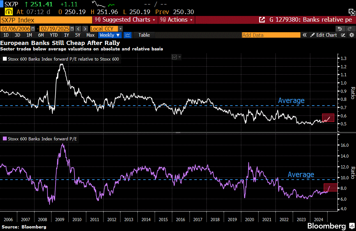Click the Stoxx 600 Banks relative P/E legend label
Viewport: 356px width, 231px height.
click(63, 59)
